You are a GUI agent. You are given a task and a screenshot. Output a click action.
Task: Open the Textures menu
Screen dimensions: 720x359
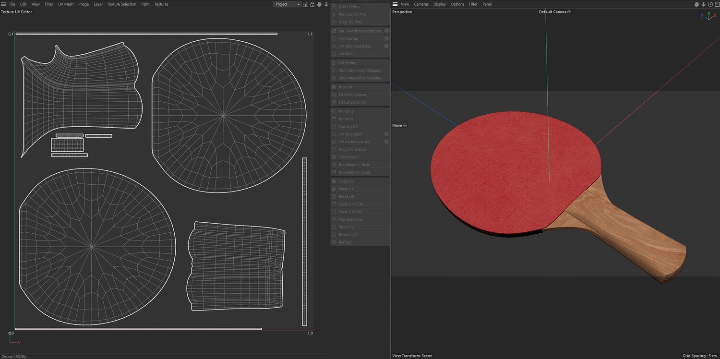161,4
